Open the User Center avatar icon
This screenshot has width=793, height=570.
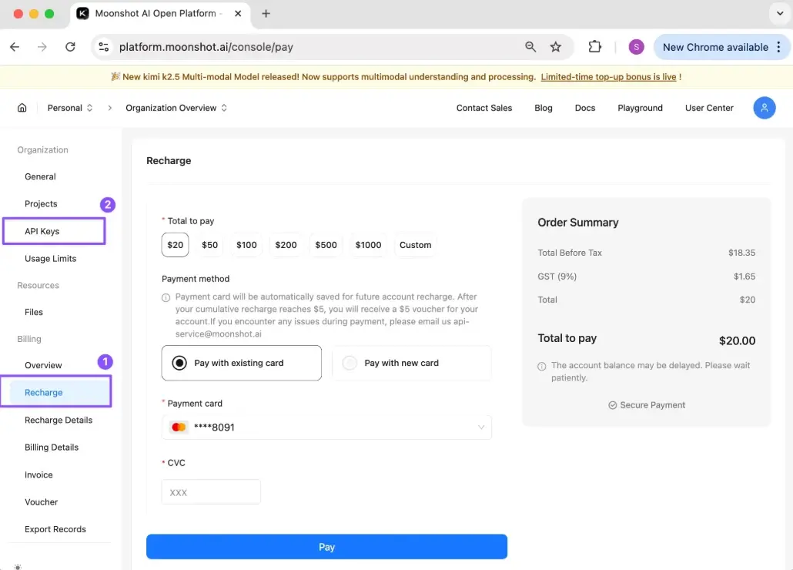pos(765,108)
